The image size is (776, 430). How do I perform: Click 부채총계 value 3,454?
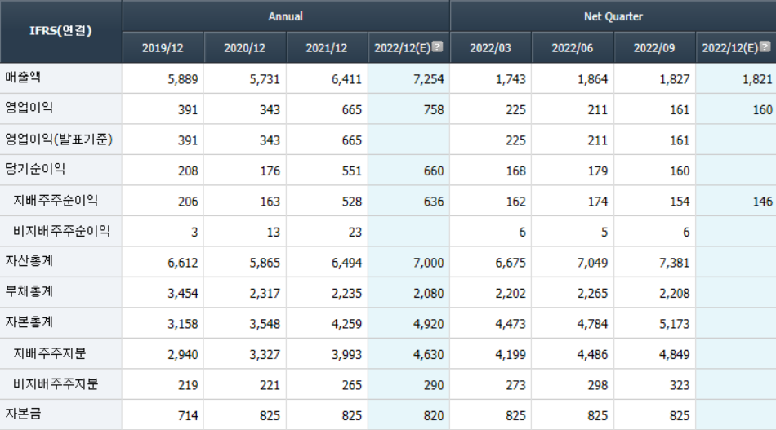click(x=183, y=294)
